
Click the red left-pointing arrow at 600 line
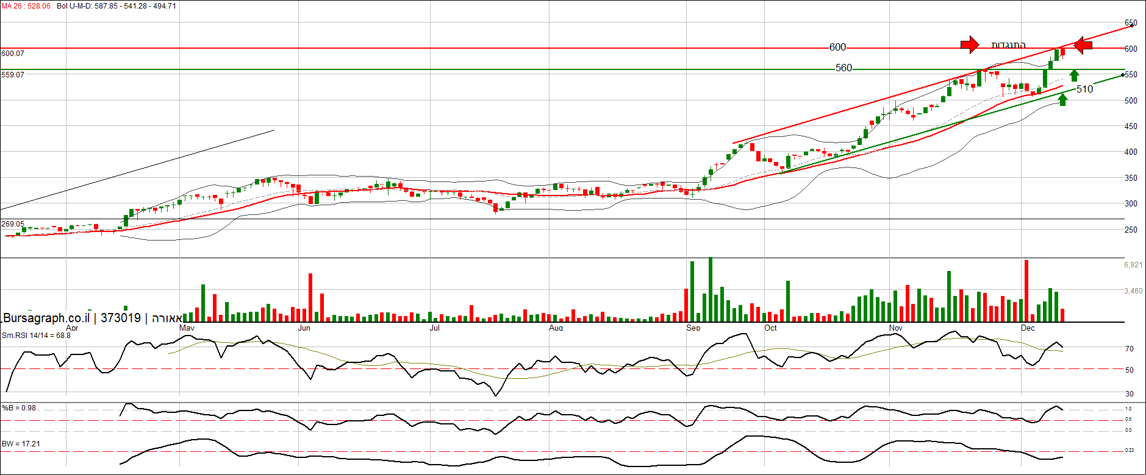1083,44
